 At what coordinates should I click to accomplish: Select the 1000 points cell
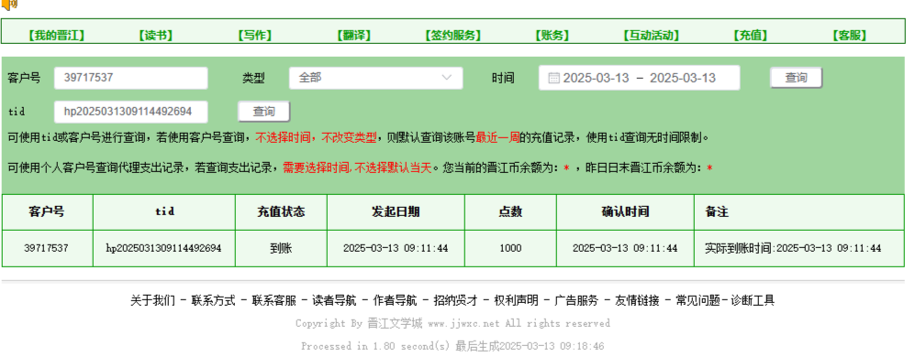[510, 249]
